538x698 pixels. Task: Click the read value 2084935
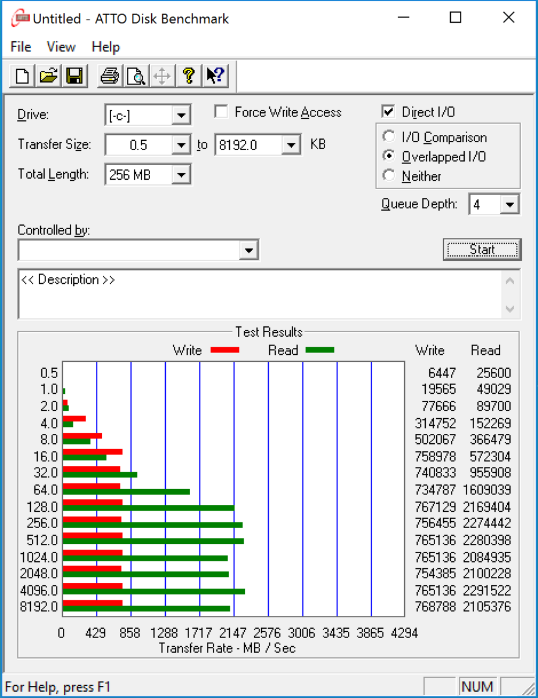487,557
